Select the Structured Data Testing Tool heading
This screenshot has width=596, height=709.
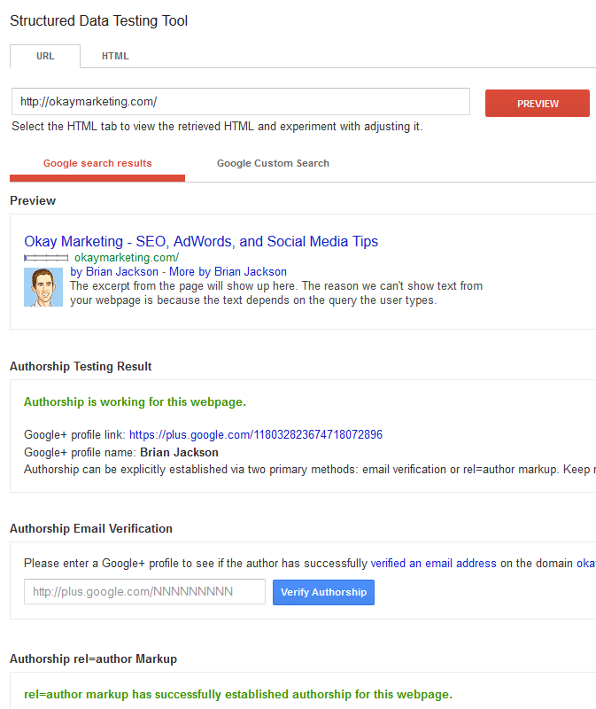click(x=98, y=20)
